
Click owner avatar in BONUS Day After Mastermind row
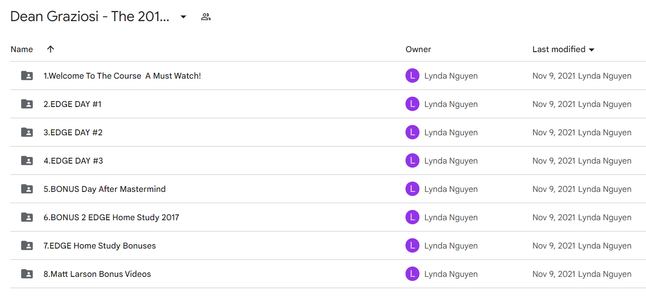(412, 189)
